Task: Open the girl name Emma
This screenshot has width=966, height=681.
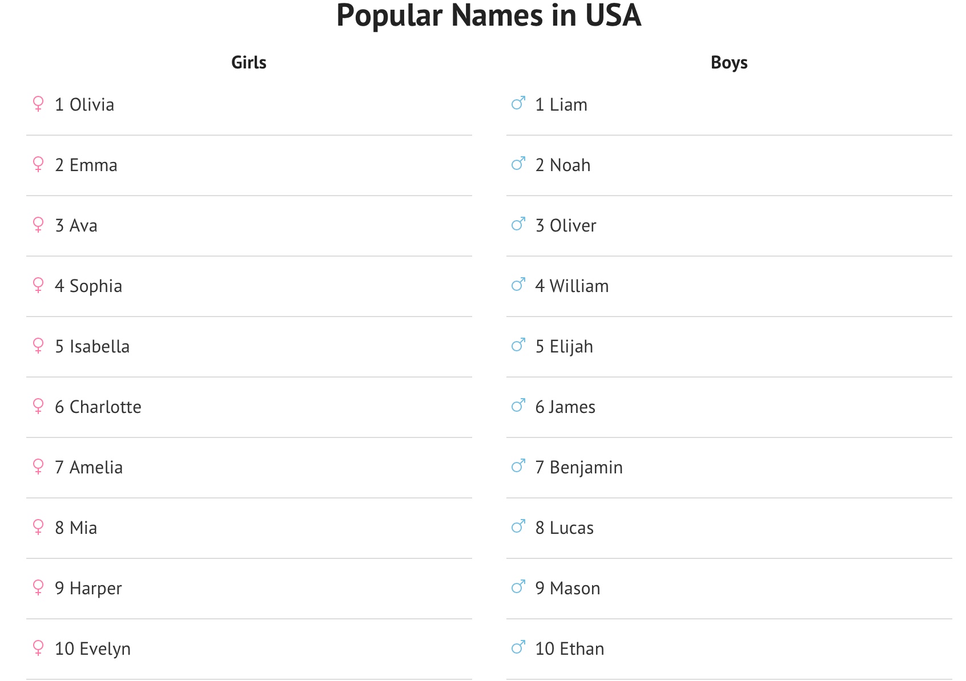Action: coord(93,165)
